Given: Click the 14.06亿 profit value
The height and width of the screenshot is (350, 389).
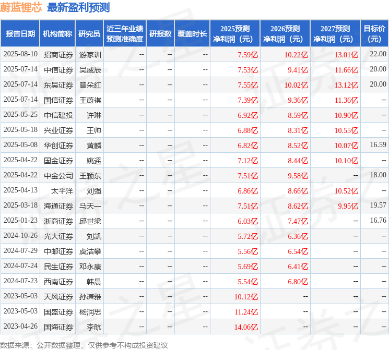Looking at the screenshot, I should [246, 327].
